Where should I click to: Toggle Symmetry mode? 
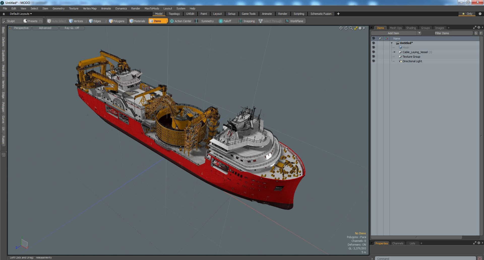204,21
